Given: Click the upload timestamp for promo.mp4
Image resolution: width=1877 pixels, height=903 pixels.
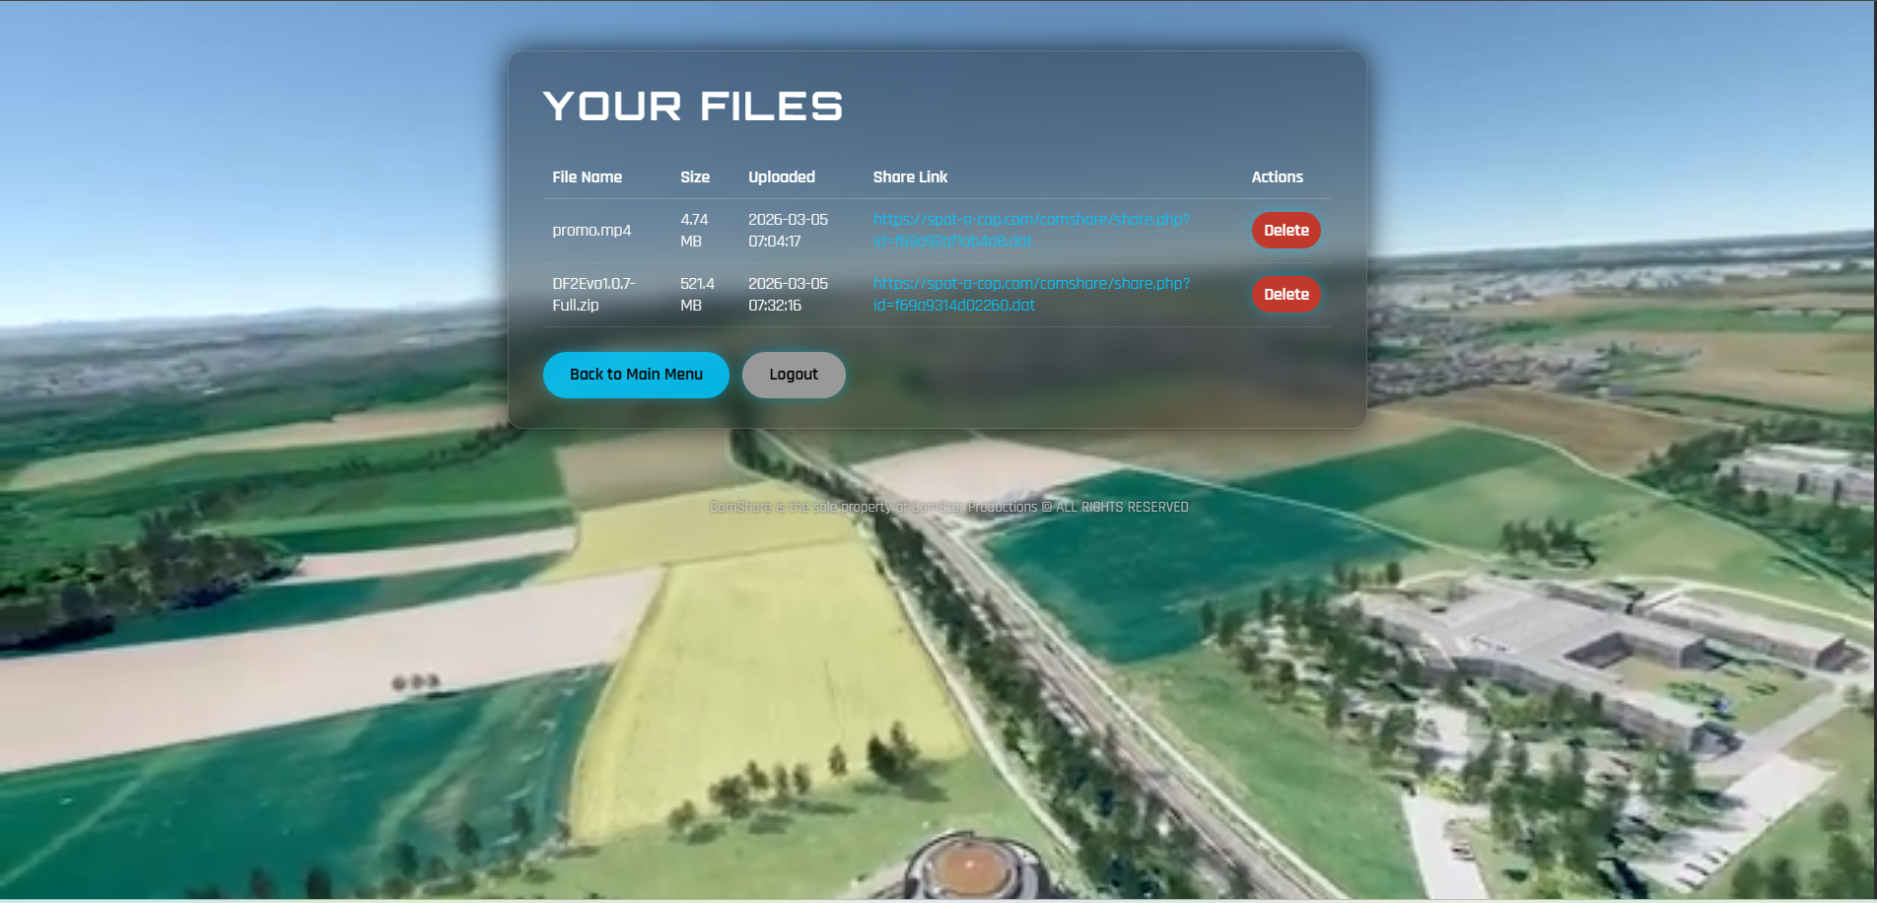Looking at the screenshot, I should pyautogui.click(x=787, y=231).
